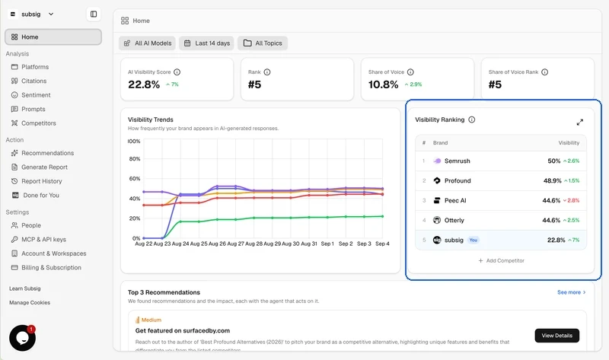The height and width of the screenshot is (360, 609).
Task: Open the All Topics filter
Action: [263, 43]
